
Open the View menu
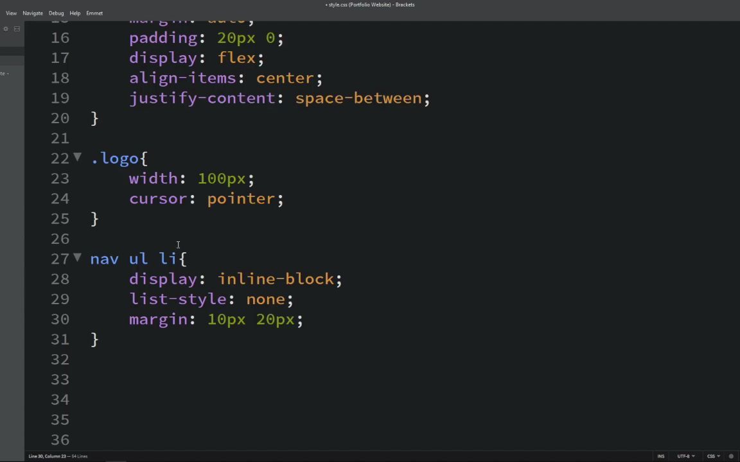tap(11, 12)
